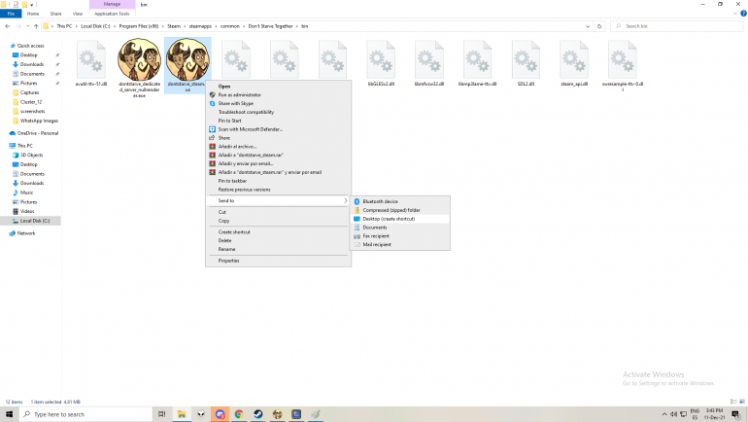Click the volume tray icon
The height and width of the screenshot is (422, 748).
(x=673, y=414)
